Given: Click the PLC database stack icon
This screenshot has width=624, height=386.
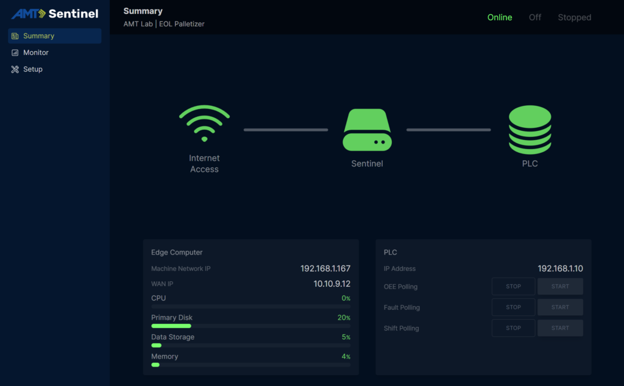Looking at the screenshot, I should [530, 130].
